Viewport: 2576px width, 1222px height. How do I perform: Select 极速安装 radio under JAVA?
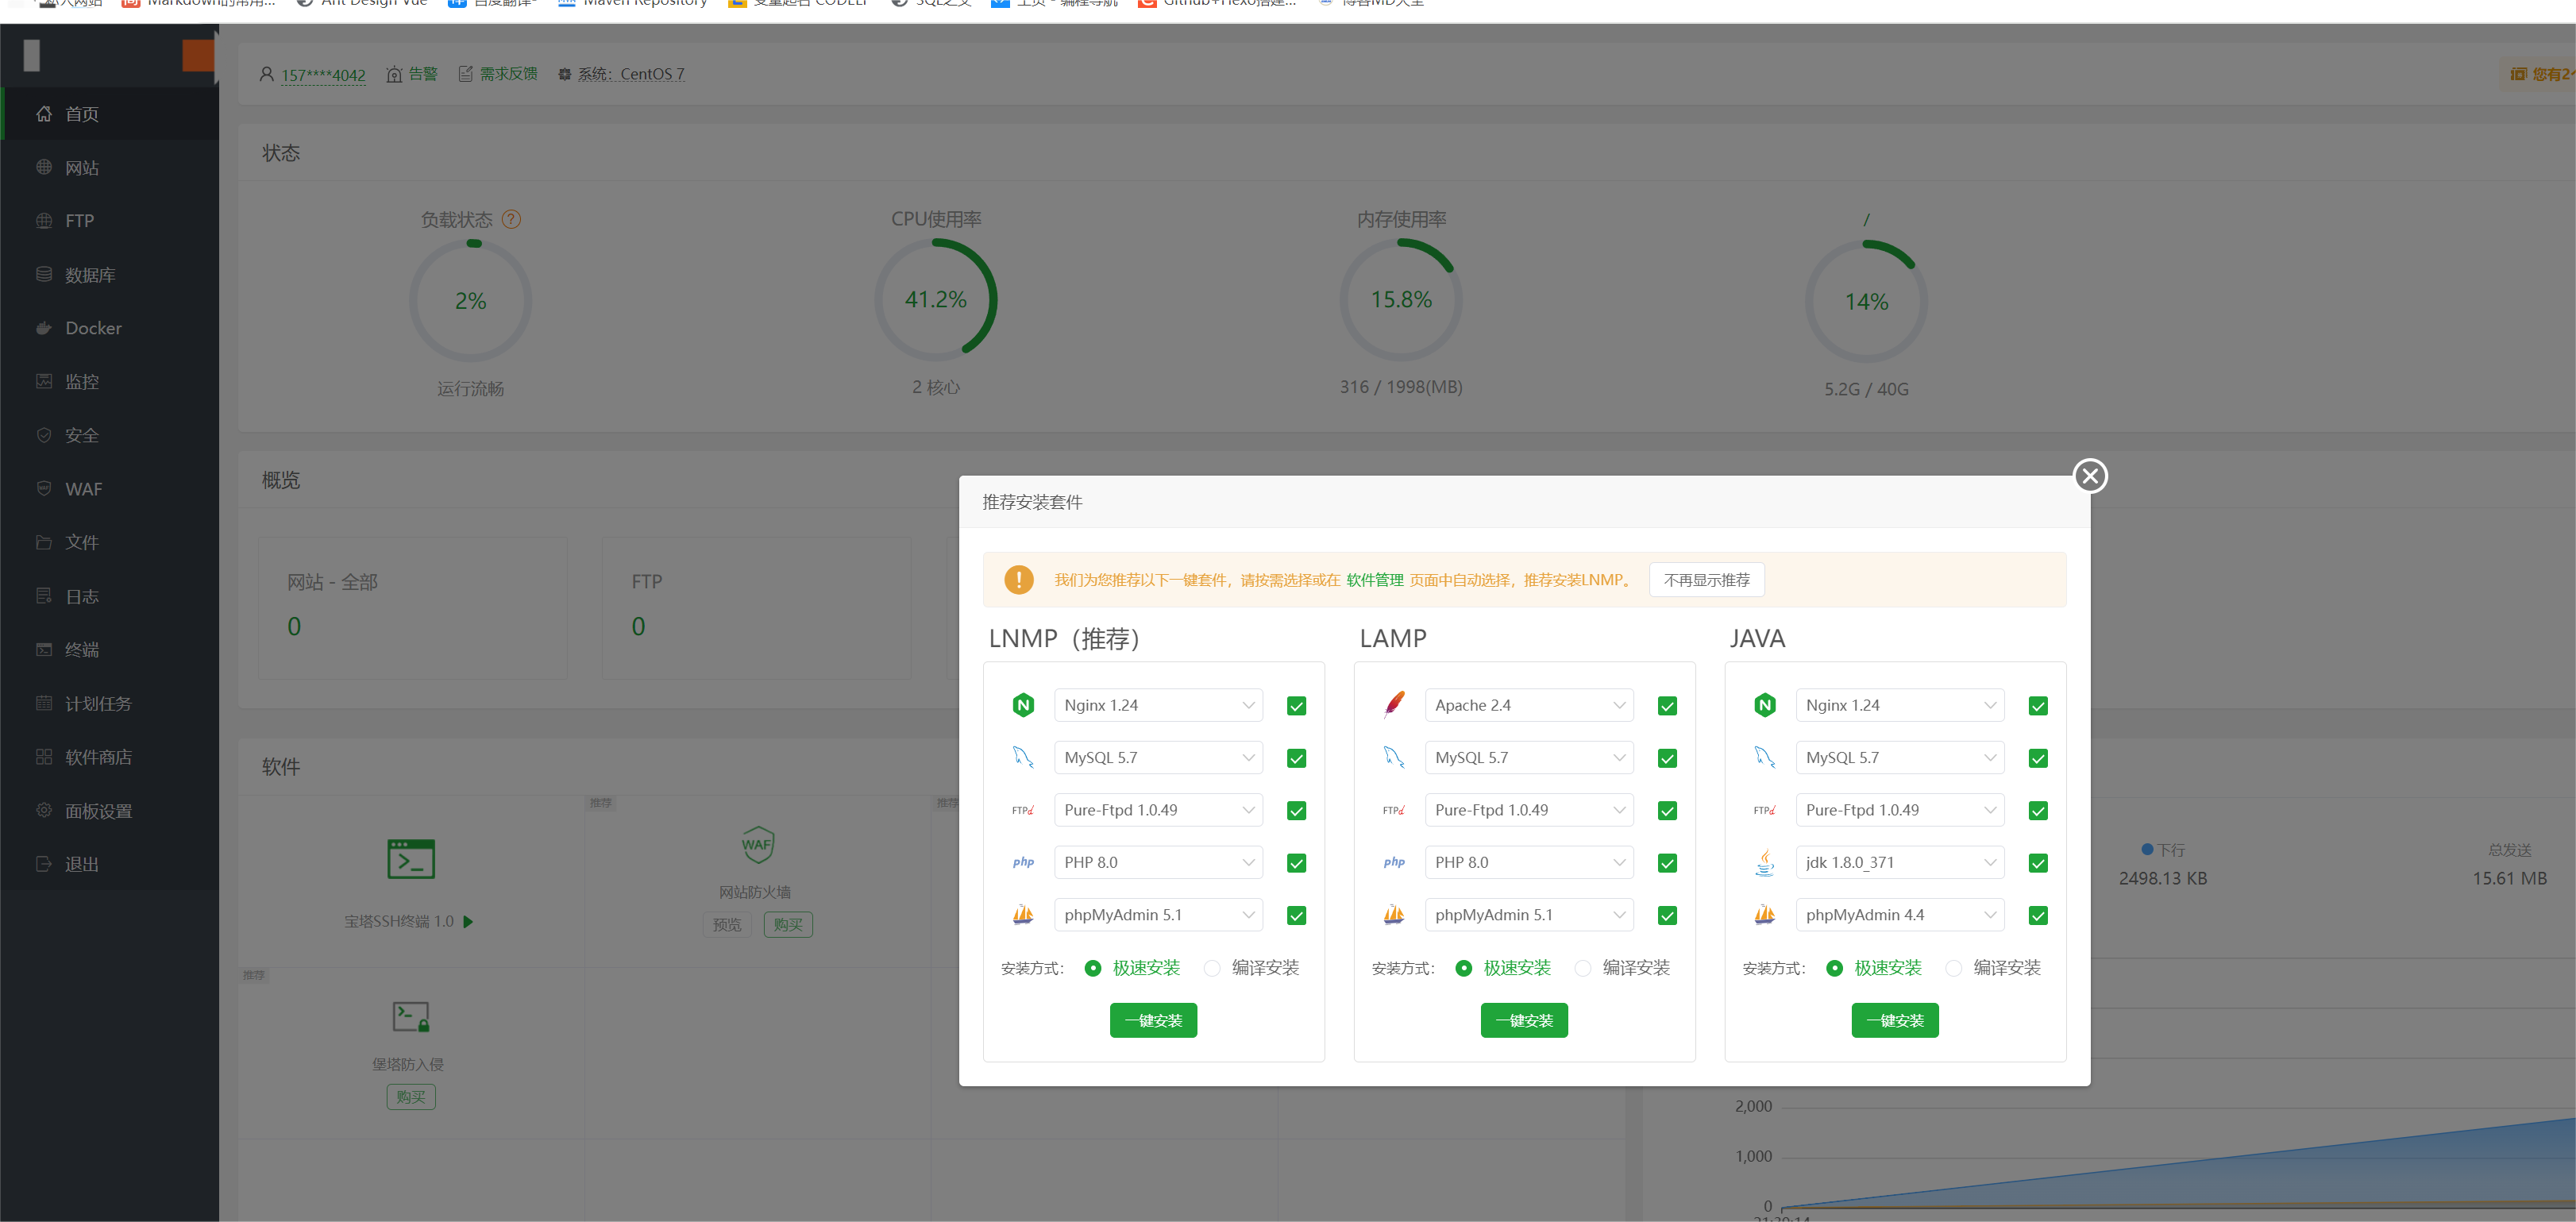1835,968
